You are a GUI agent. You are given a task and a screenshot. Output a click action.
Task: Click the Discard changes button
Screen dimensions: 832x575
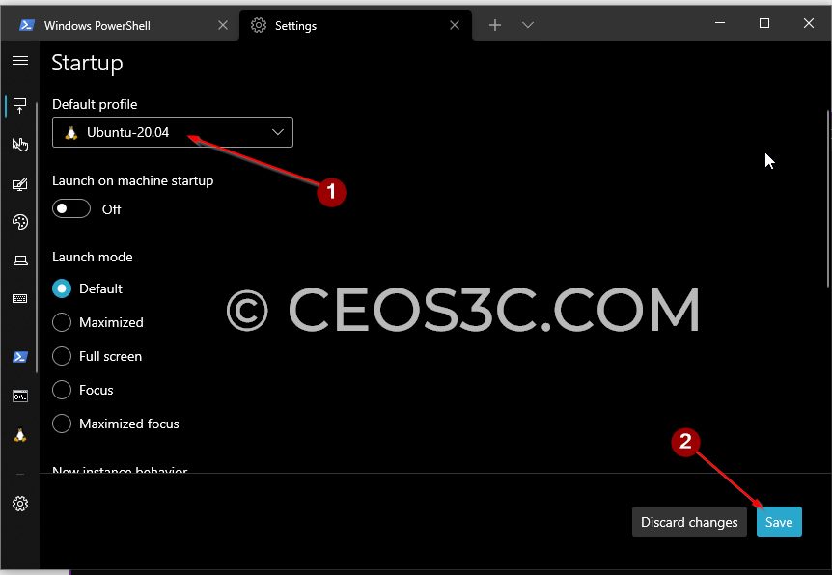(689, 522)
